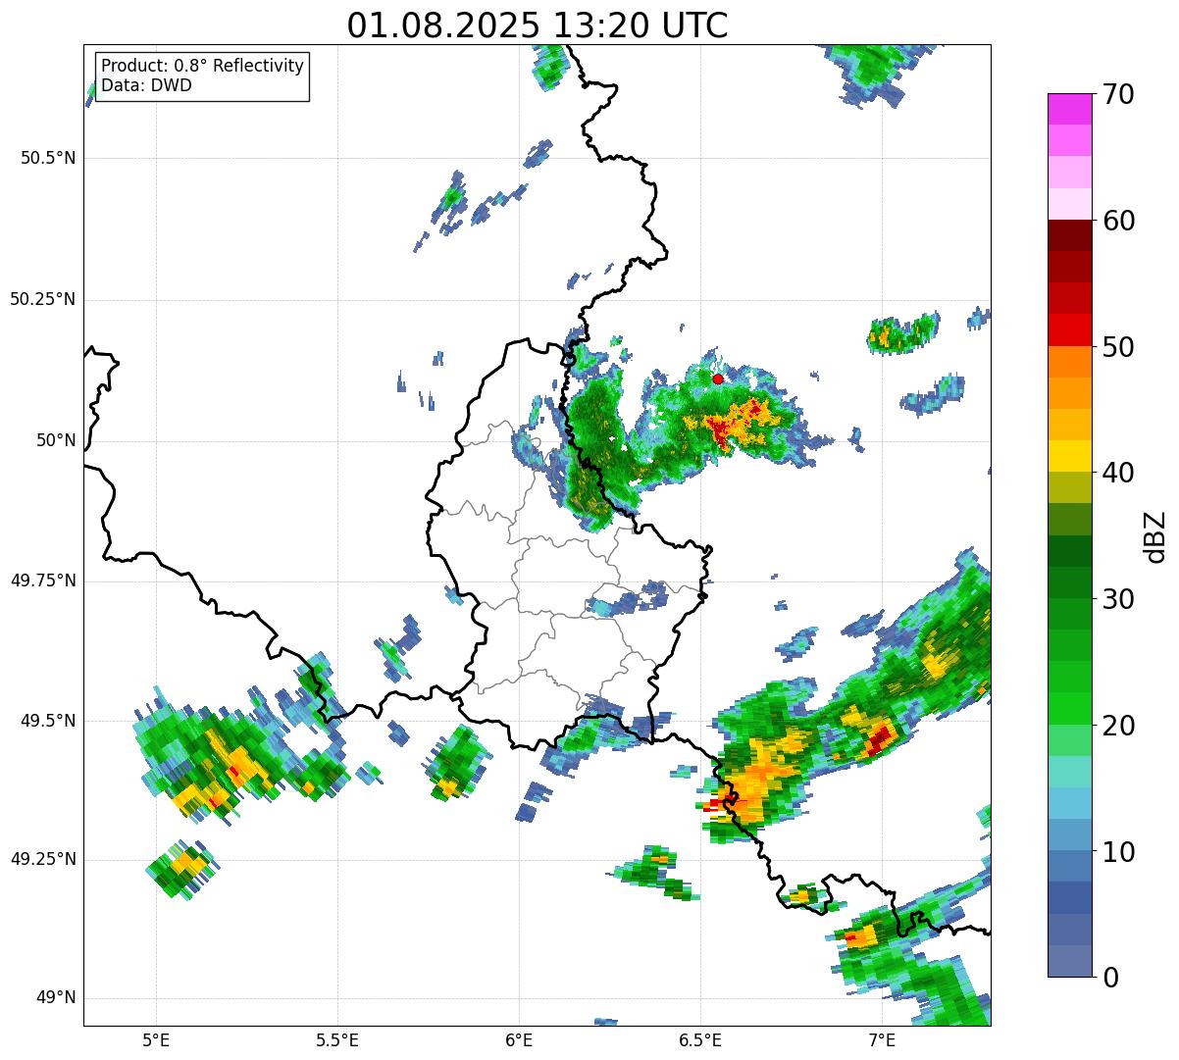
Task: Click the colorbar value 70
Action: click(x=1118, y=95)
